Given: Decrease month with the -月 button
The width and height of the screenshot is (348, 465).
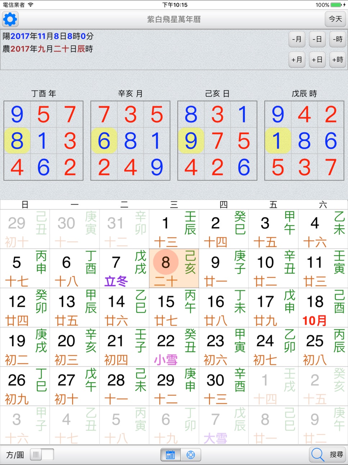Looking at the screenshot, I should pos(297,39).
